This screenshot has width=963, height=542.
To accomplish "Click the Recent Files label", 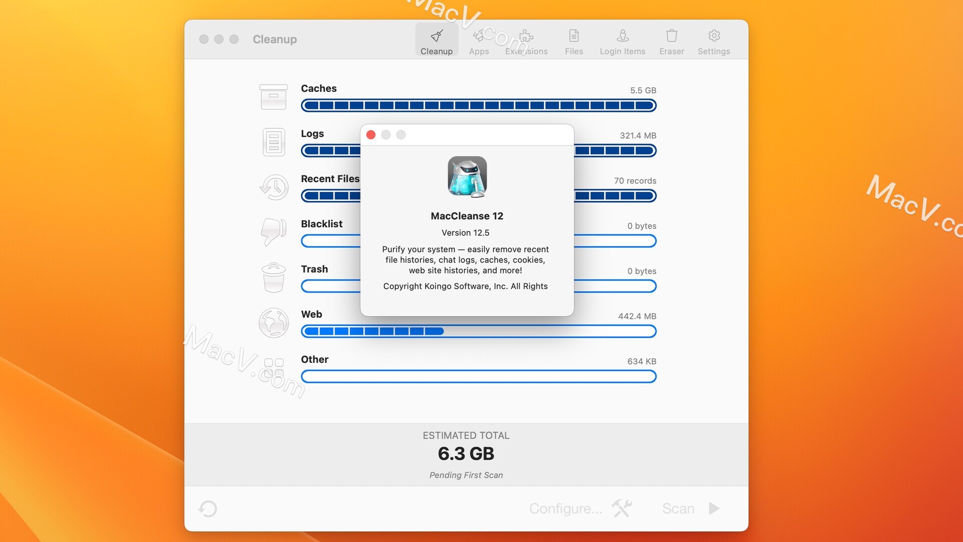I will click(x=330, y=179).
